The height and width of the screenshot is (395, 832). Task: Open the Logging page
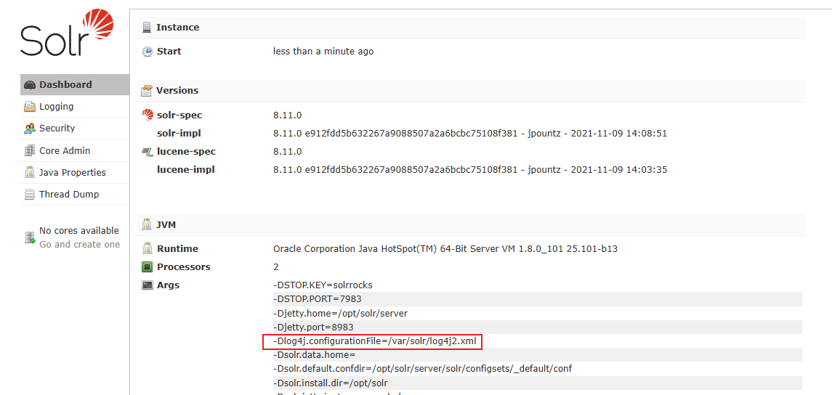point(56,107)
